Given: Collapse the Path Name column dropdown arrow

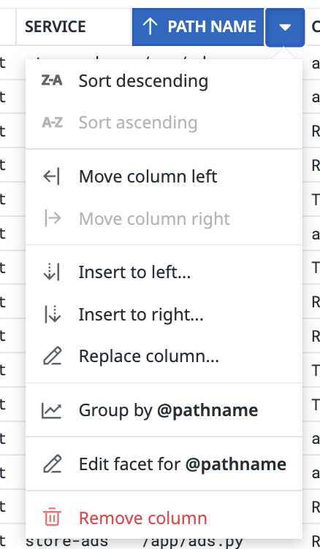Looking at the screenshot, I should coord(285,27).
